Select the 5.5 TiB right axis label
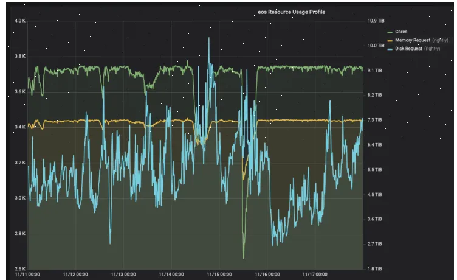This screenshot has width=457, height=280. 375,170
